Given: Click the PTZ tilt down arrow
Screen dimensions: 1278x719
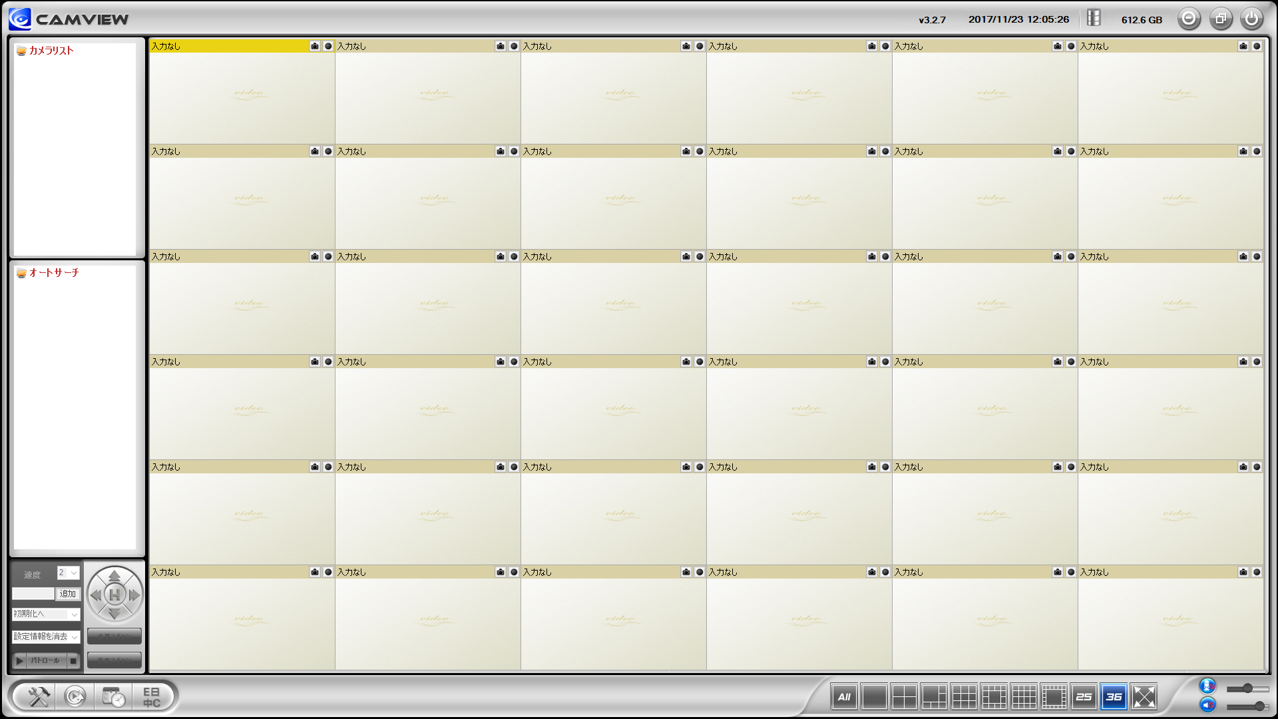Looking at the screenshot, I should [x=114, y=613].
